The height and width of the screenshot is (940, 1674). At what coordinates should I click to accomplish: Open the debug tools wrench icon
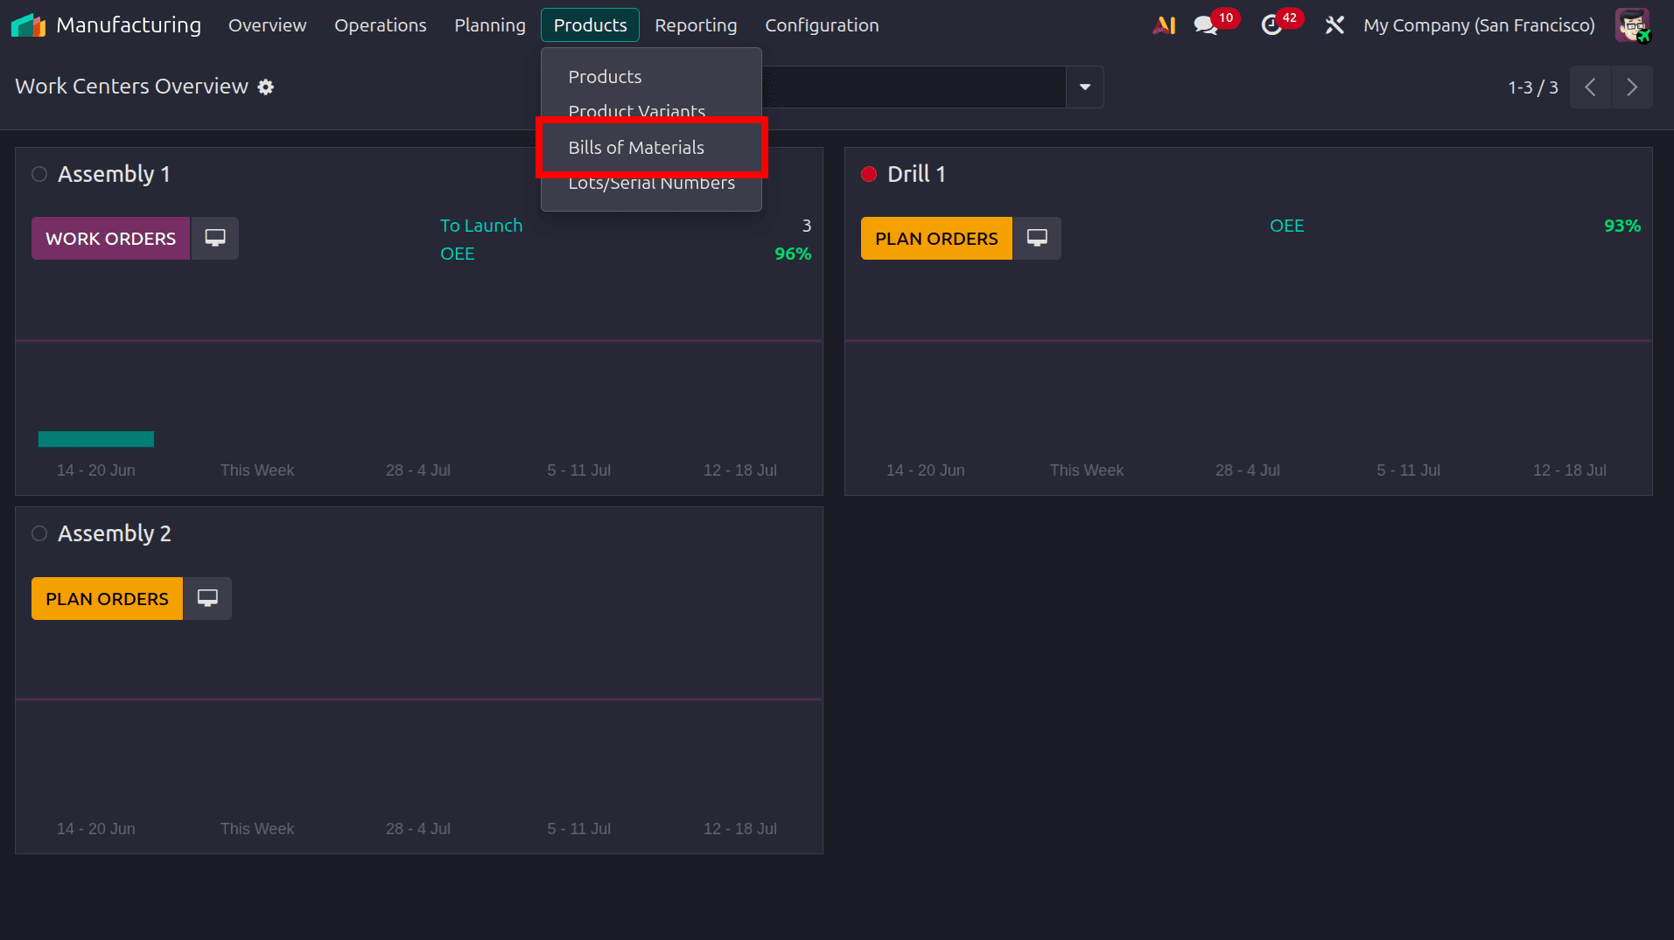coord(1334,25)
